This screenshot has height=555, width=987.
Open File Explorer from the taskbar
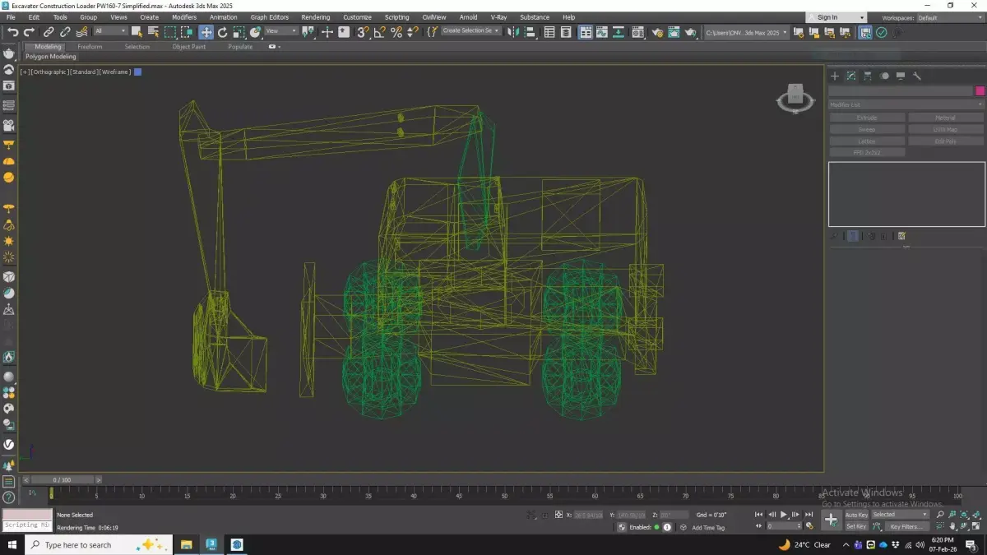pyautogui.click(x=187, y=544)
